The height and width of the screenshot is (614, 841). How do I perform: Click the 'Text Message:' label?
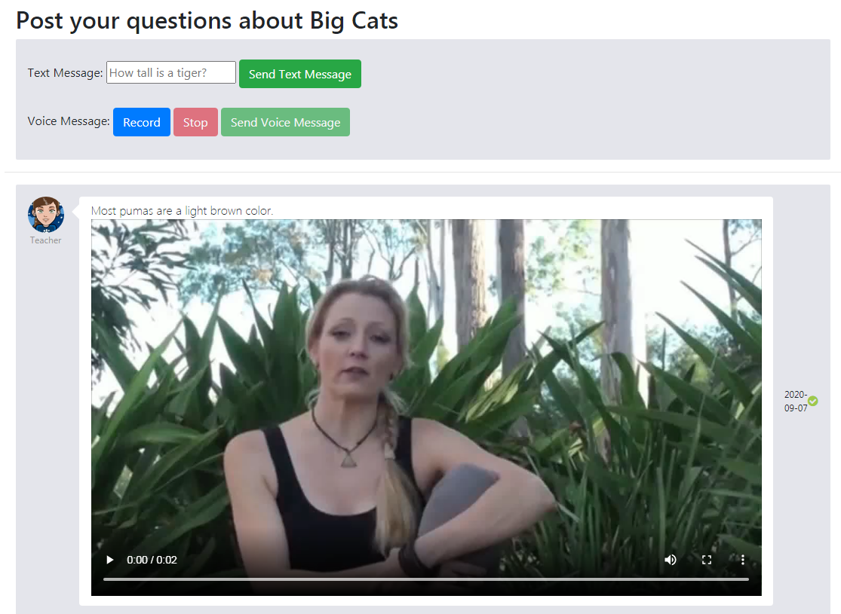pos(65,73)
